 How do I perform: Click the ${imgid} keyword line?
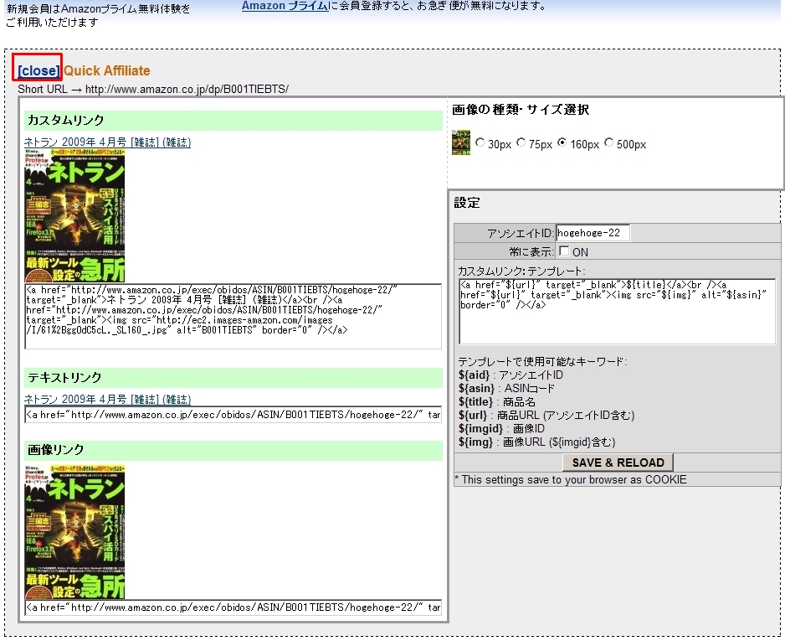click(x=501, y=429)
